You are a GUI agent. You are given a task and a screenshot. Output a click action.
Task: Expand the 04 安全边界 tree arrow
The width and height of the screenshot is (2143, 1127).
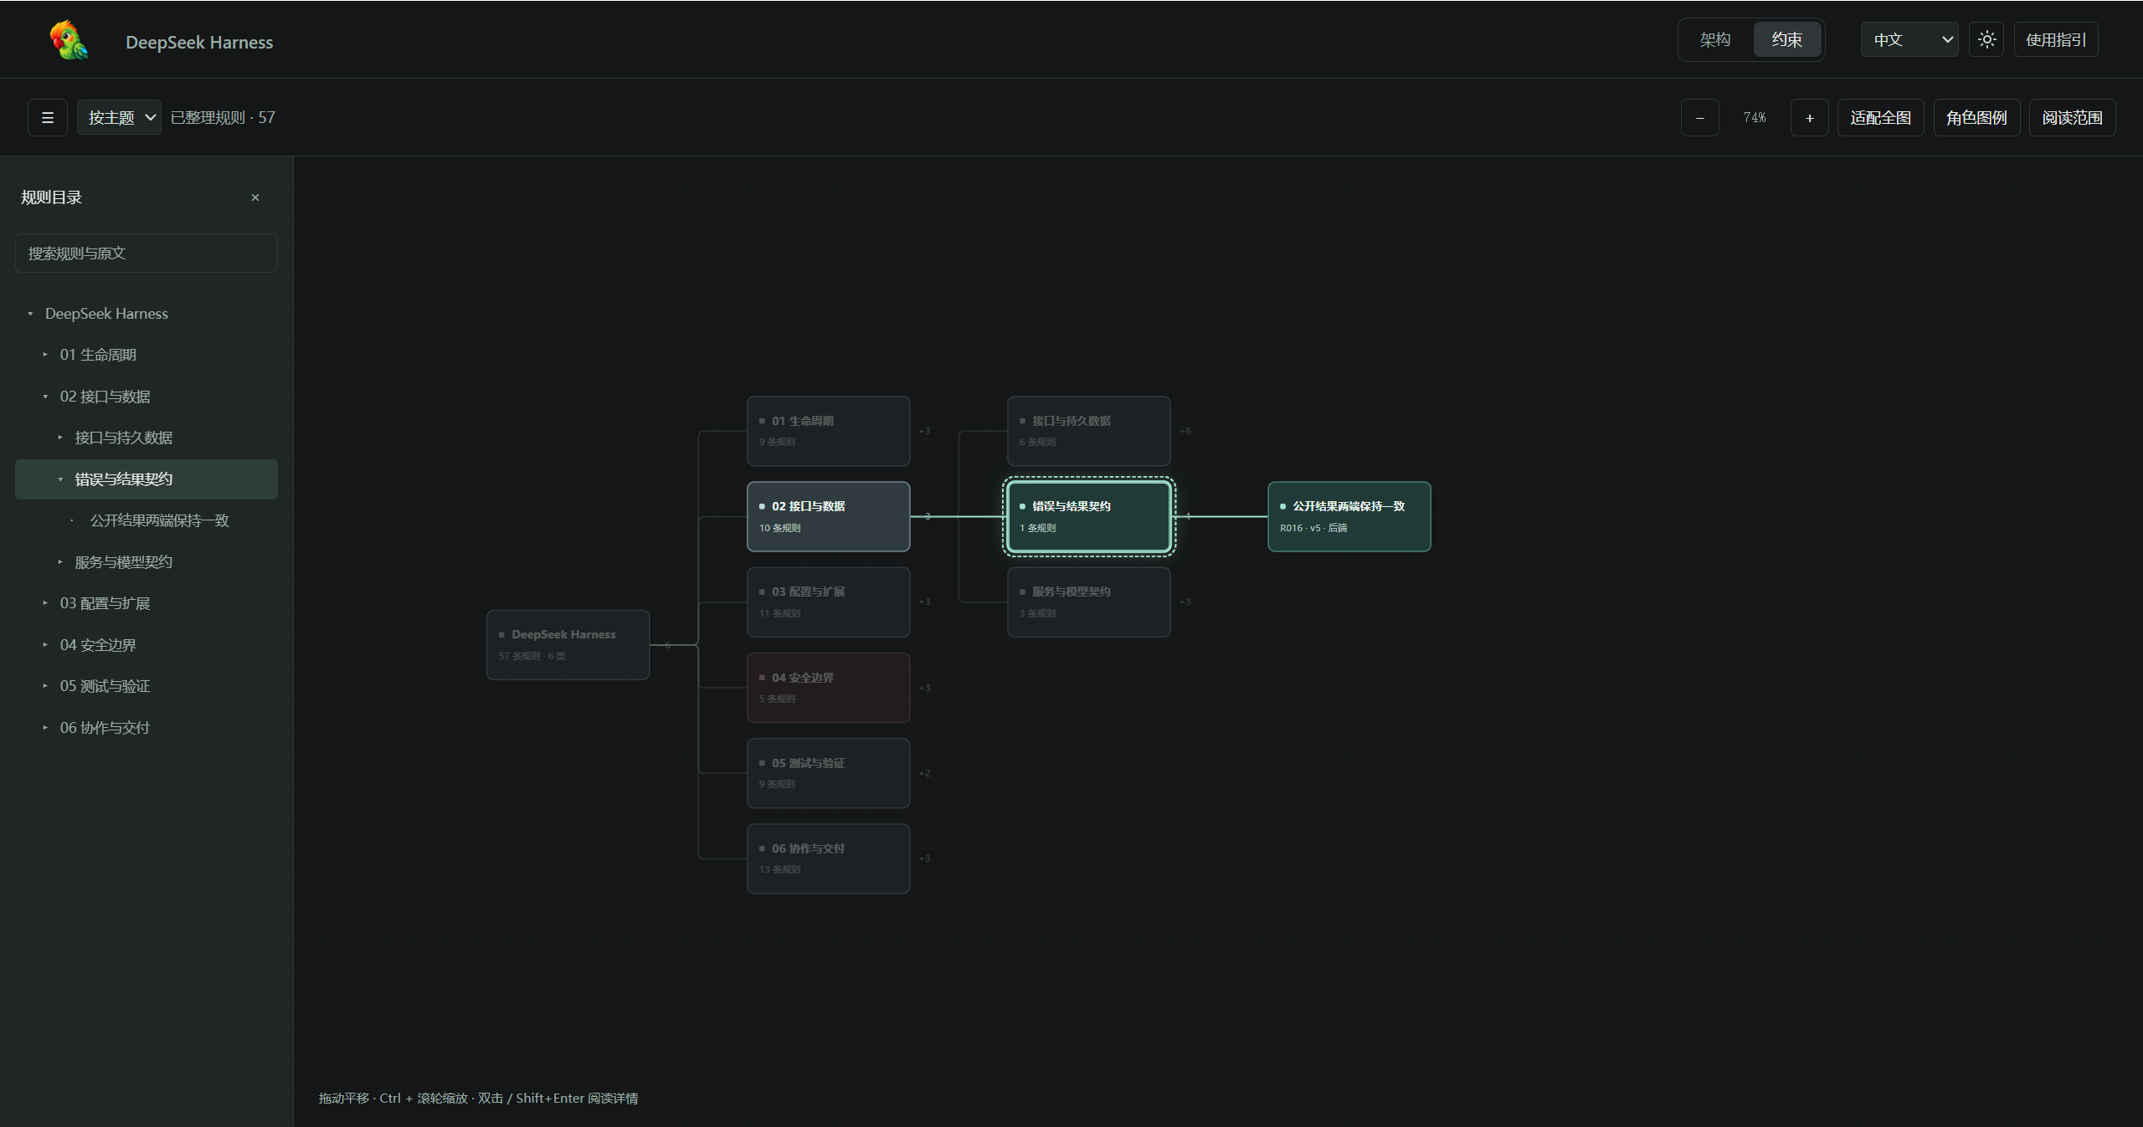point(45,645)
